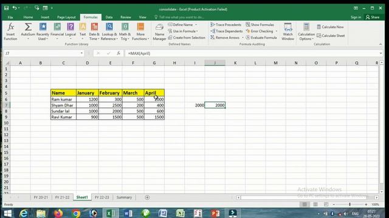Viewport: 389px width, 218px height.
Task: Click the fx button beside formula bar
Action: pos(119,53)
